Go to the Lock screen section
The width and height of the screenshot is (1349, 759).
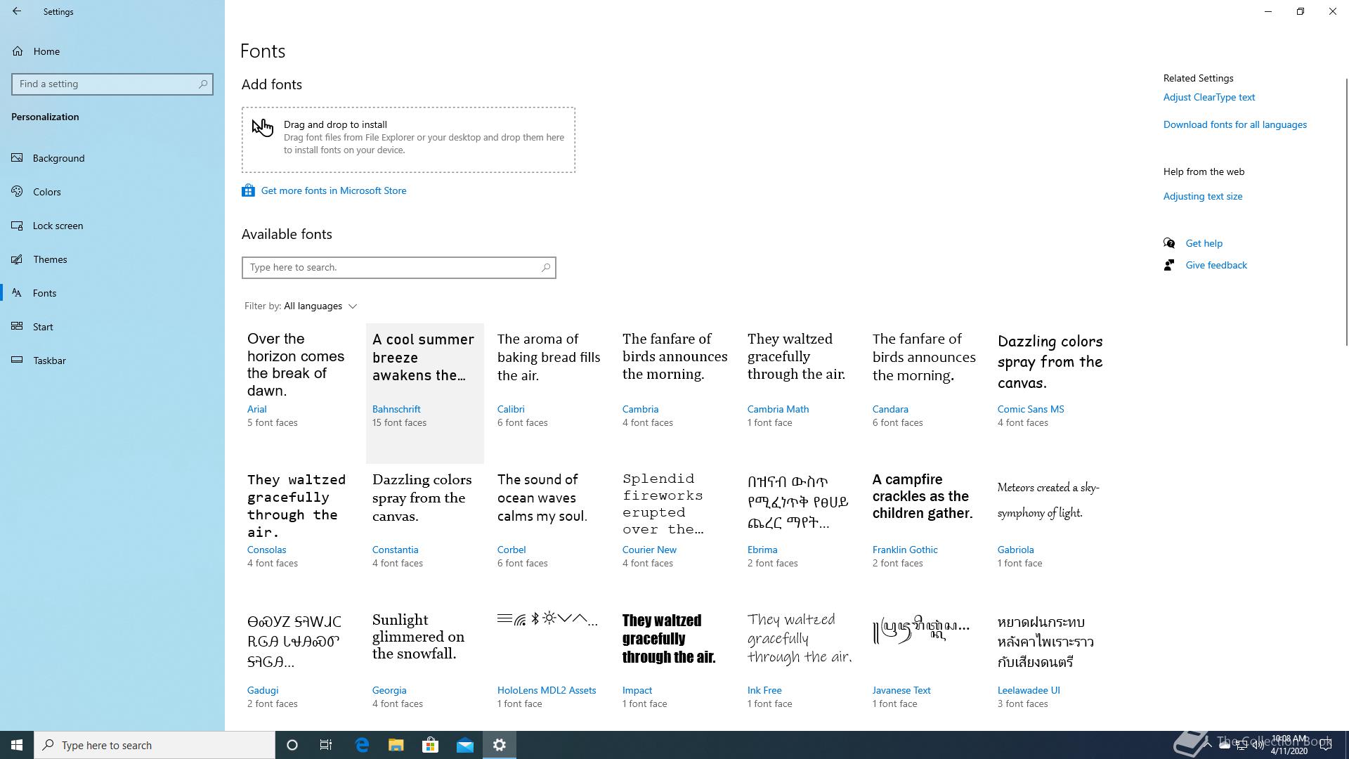click(58, 226)
